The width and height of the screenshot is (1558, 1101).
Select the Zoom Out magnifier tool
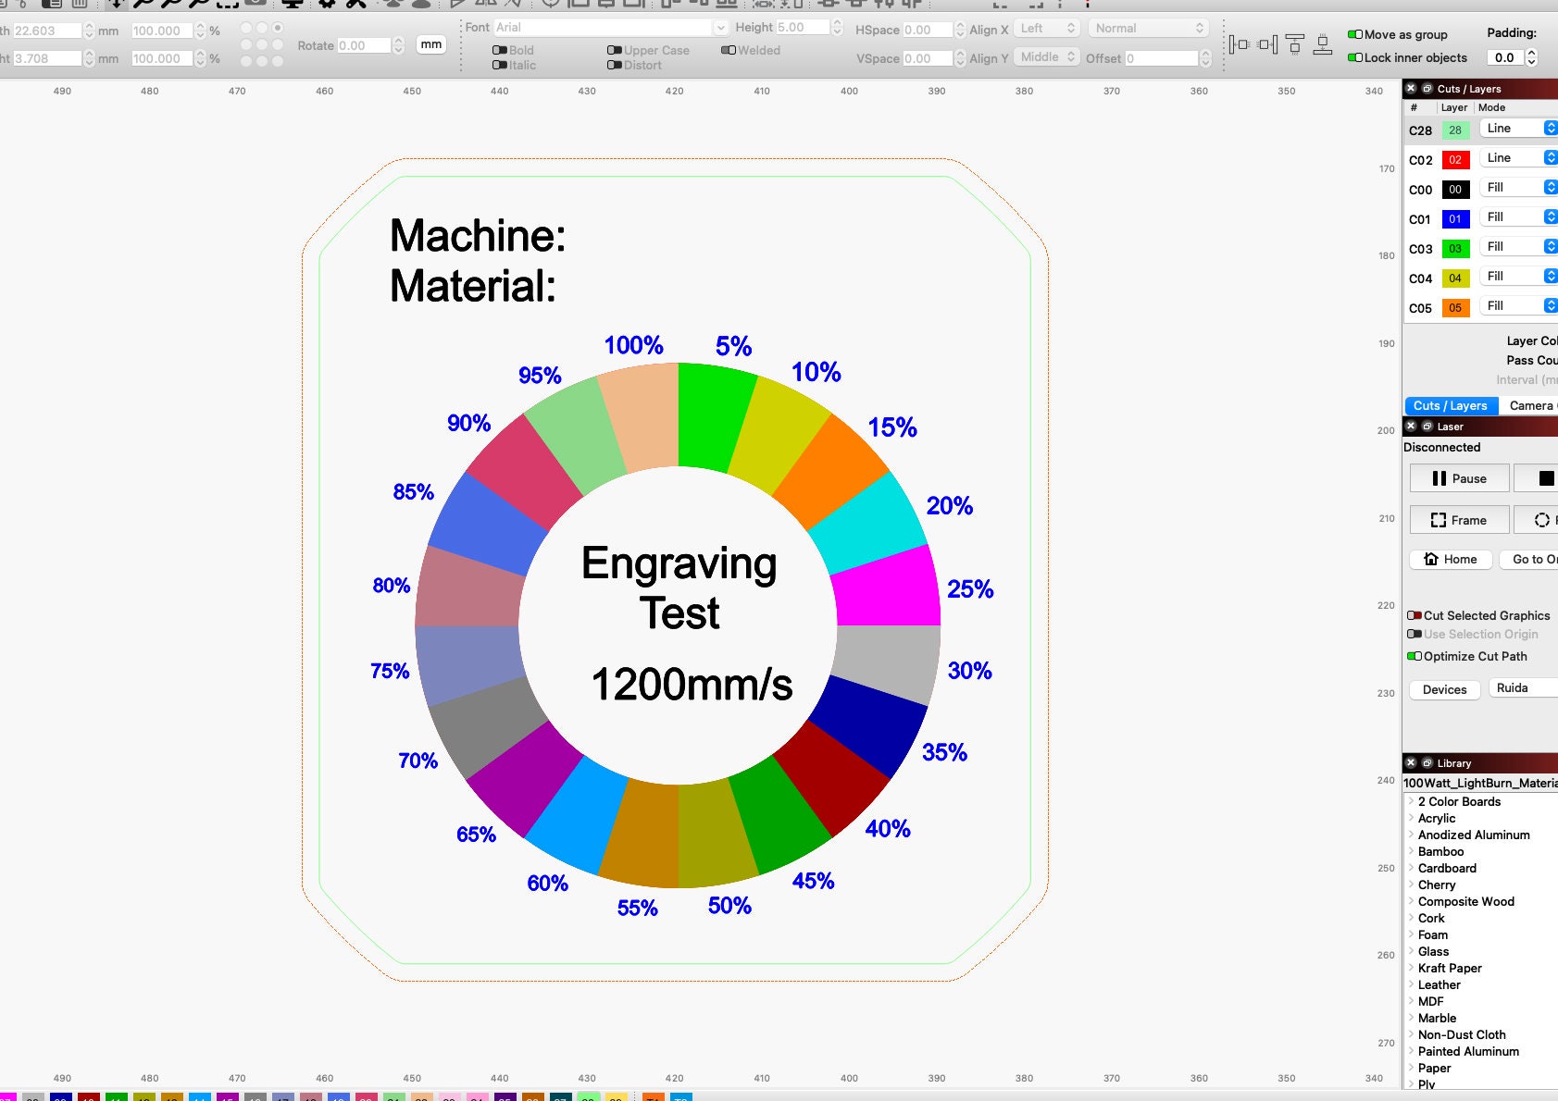[171, 3]
